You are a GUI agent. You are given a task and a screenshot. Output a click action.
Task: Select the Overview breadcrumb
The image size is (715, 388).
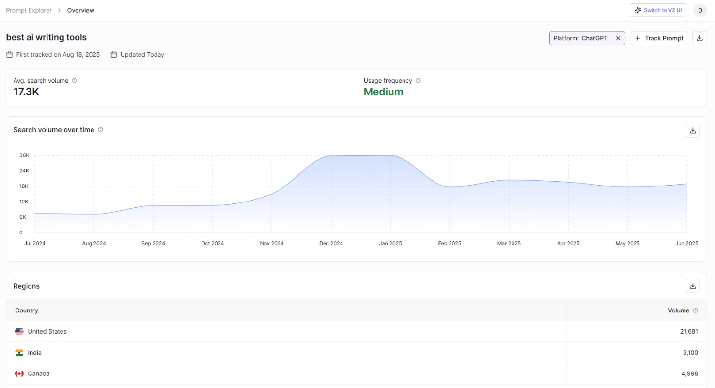click(x=81, y=10)
